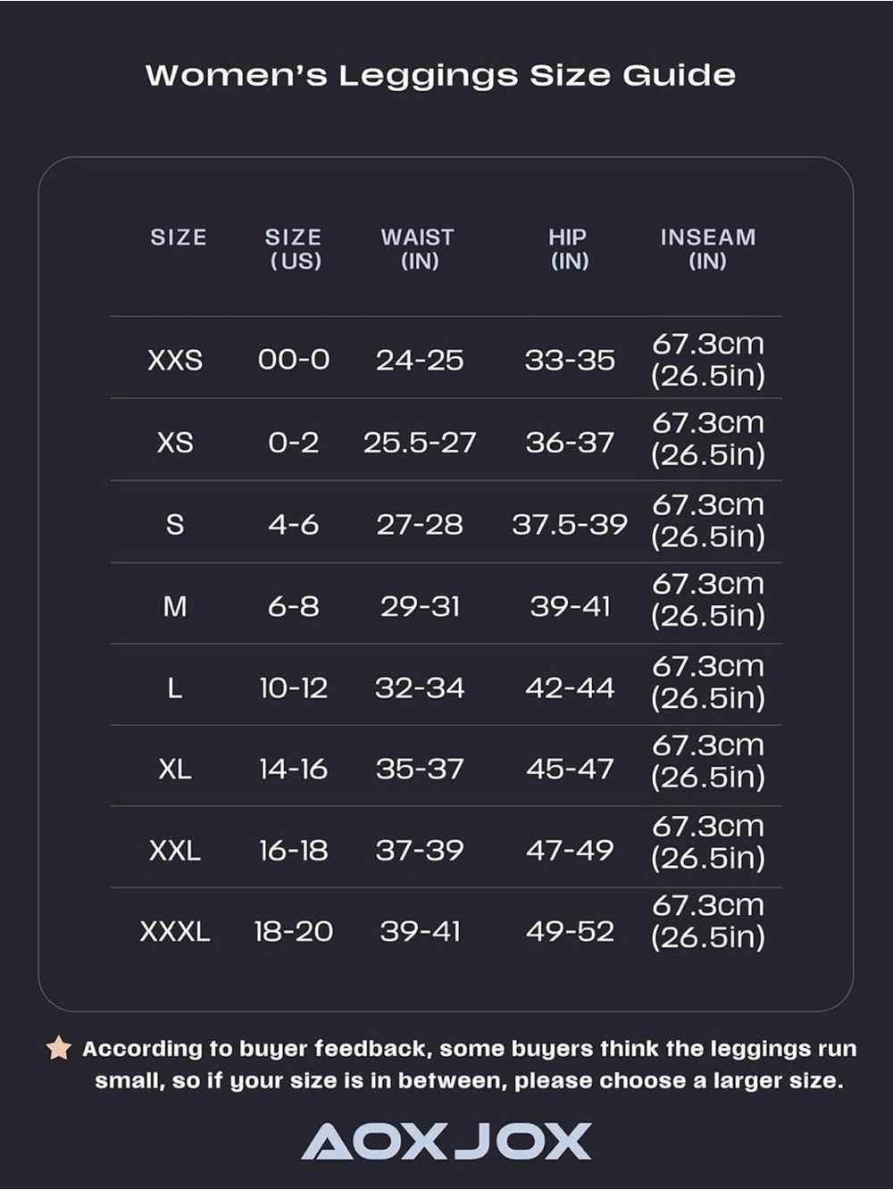The height and width of the screenshot is (1190, 893).
Task: Click the 49-52 hip measurement
Action: pyautogui.click(x=570, y=931)
